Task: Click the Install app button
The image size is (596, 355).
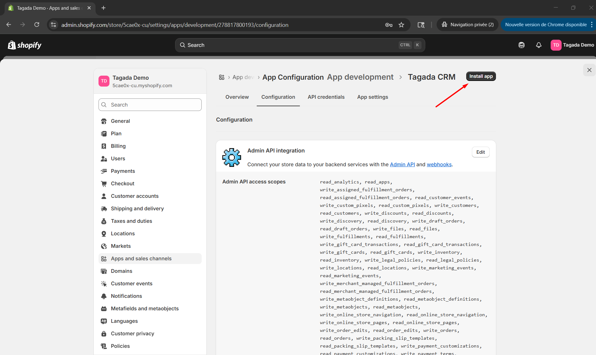Action: 481,76
